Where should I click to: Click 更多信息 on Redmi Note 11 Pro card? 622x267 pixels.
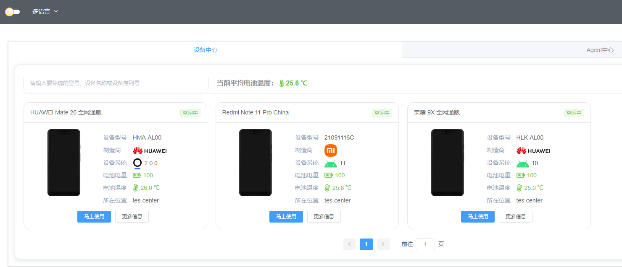(x=324, y=217)
